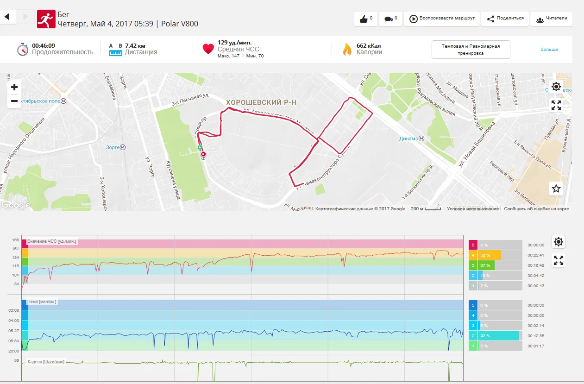
Task: Click heart rate zone 3 bar at 37 %
Action: (486, 265)
